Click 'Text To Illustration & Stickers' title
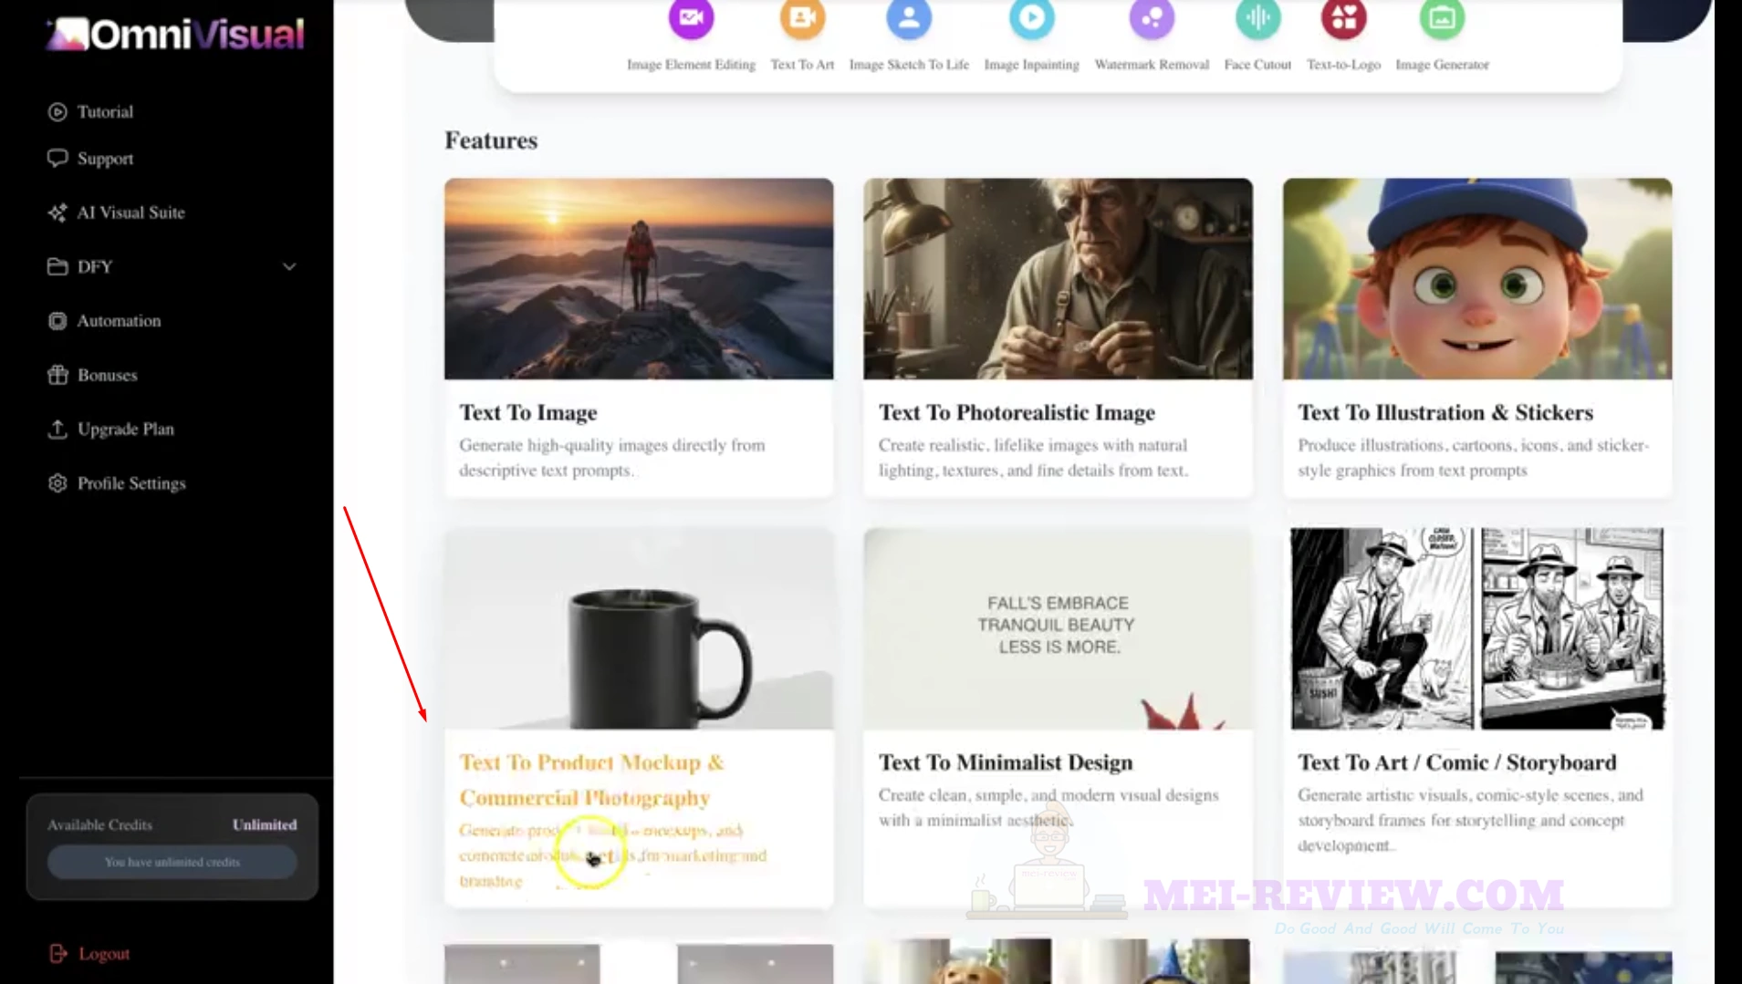 [x=1445, y=412]
